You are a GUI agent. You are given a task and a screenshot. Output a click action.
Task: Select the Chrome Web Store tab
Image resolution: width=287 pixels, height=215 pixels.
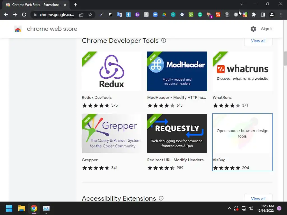click(x=36, y=5)
